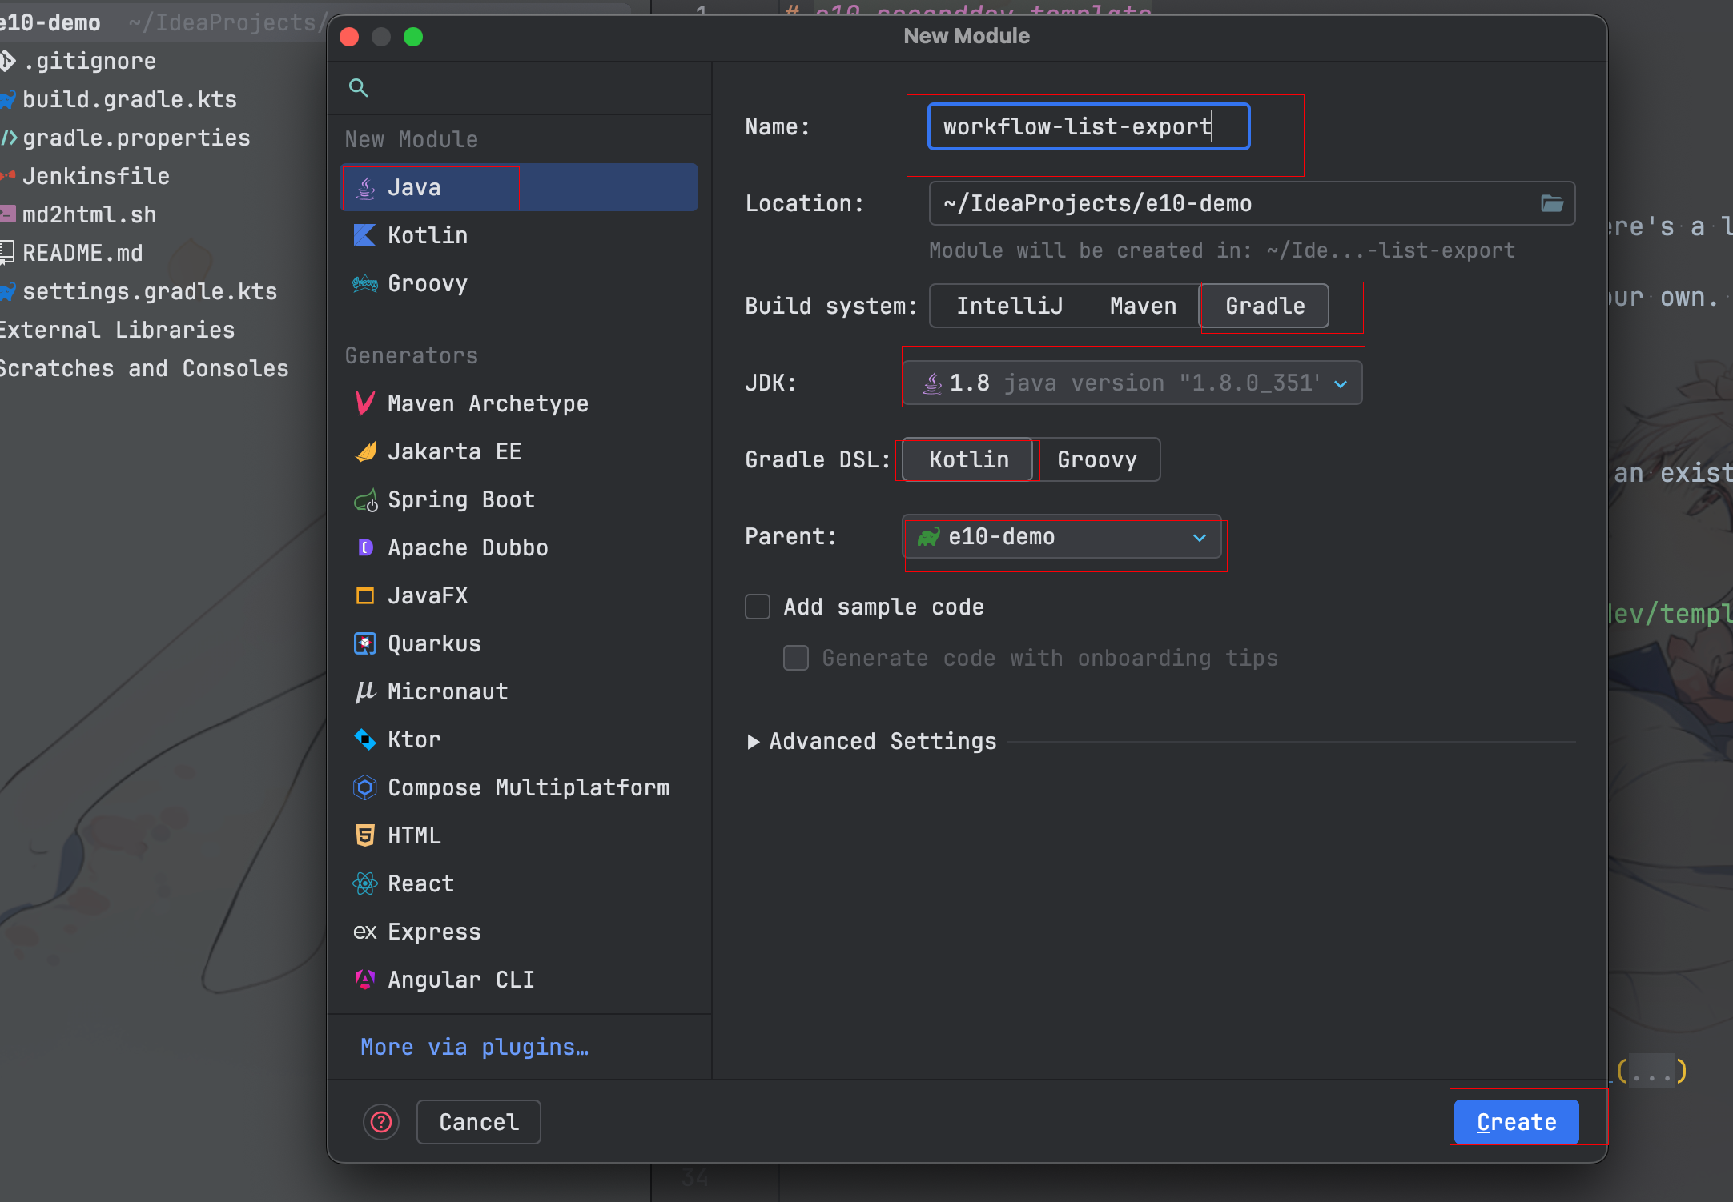Click the search magnifier icon
This screenshot has width=1733, height=1202.
coord(358,88)
